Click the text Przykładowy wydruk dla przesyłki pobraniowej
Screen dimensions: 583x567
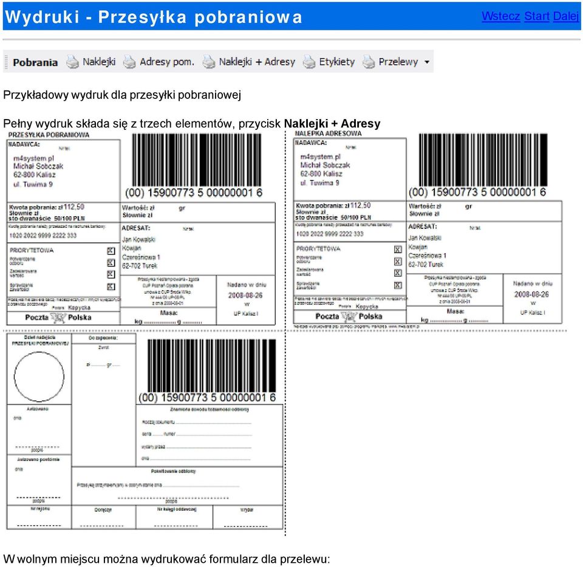(122, 95)
